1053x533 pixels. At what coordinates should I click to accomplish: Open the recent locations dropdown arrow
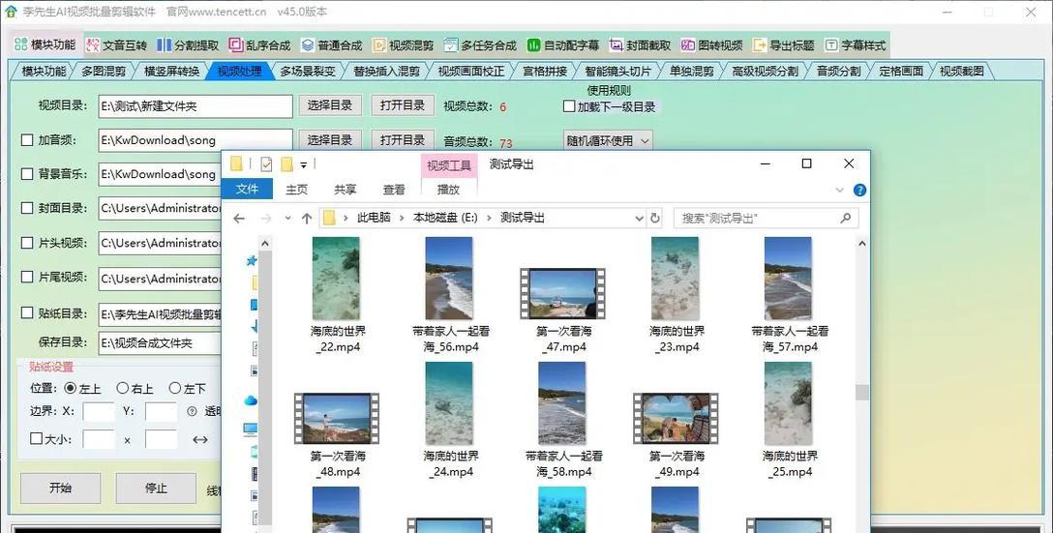coord(287,219)
